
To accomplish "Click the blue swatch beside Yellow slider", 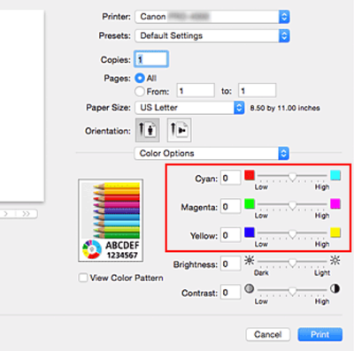I will click(x=250, y=233).
